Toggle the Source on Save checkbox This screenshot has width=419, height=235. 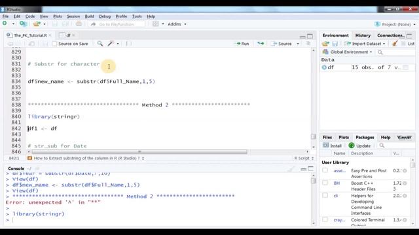[x=54, y=44]
